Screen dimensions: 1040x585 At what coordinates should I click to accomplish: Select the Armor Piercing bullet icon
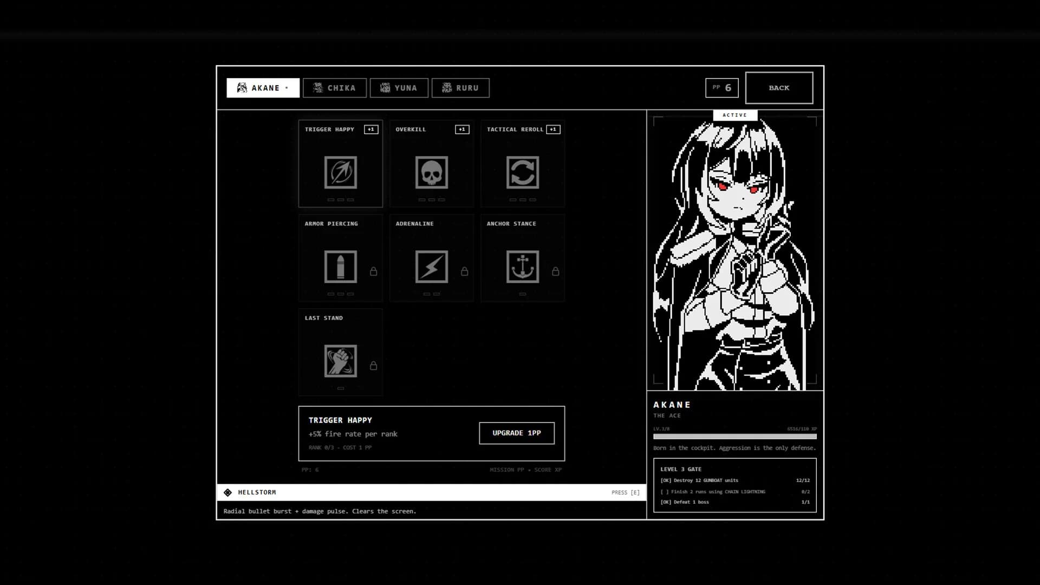click(340, 266)
